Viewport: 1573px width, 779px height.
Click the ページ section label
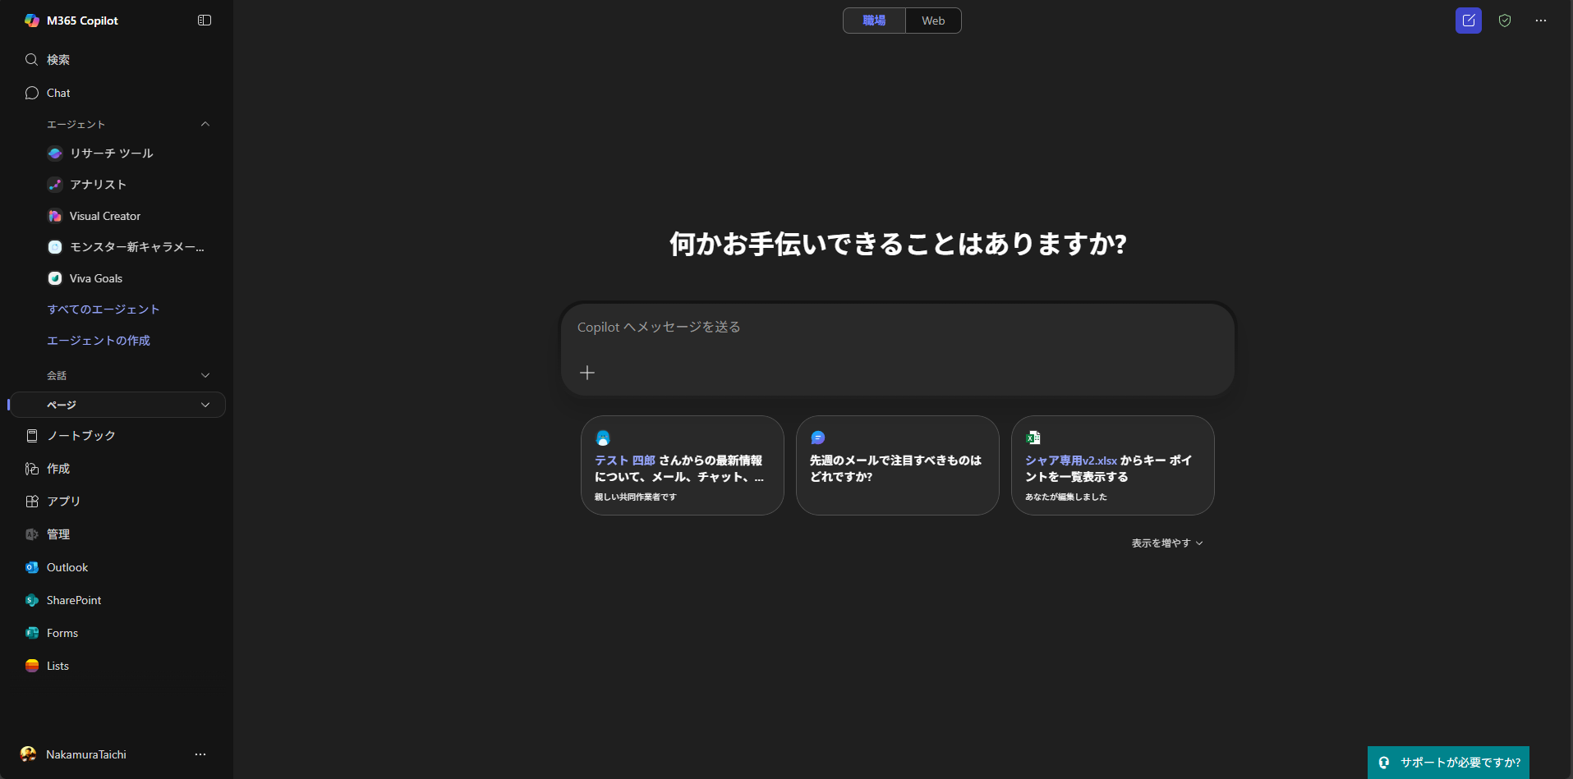click(62, 405)
